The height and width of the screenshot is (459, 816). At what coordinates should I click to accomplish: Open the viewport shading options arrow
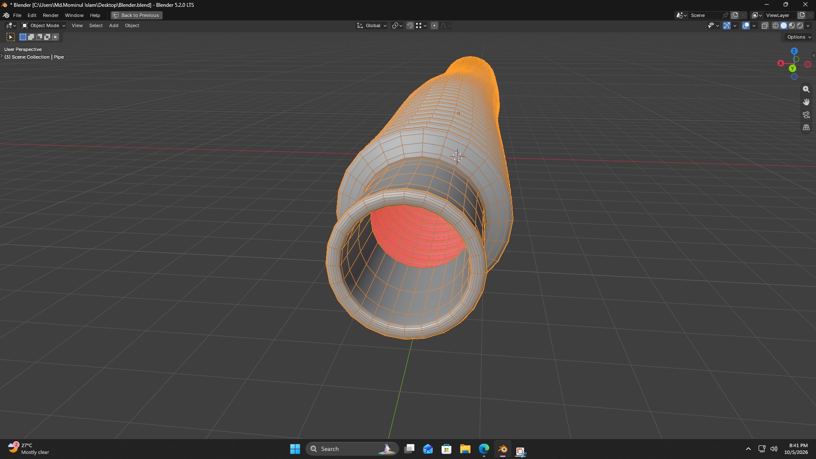[808, 25]
